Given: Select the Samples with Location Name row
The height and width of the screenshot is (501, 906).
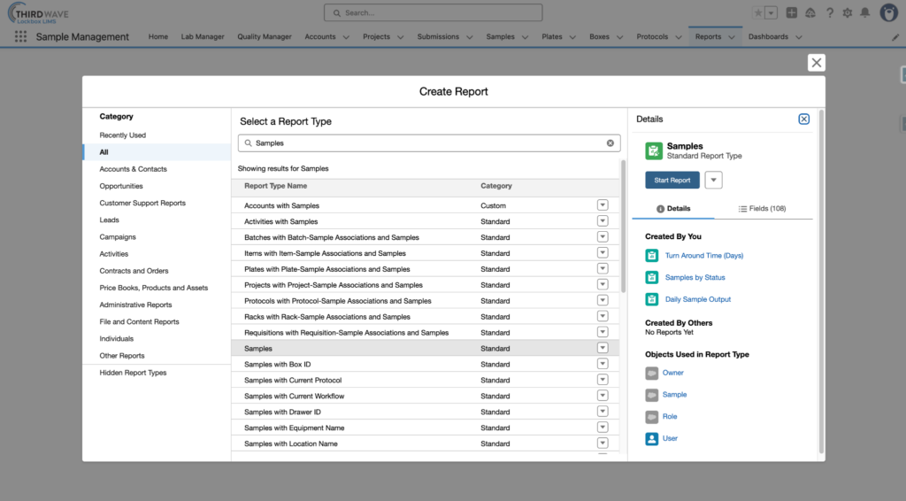Looking at the screenshot, I should tap(426, 443).
